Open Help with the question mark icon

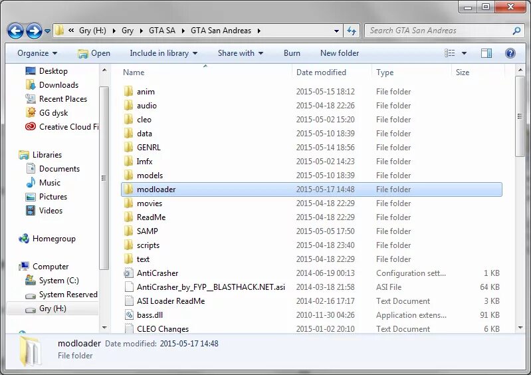[510, 53]
